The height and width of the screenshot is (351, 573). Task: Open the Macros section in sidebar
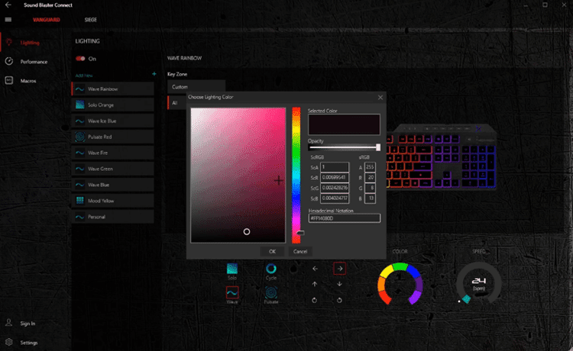[28, 81]
